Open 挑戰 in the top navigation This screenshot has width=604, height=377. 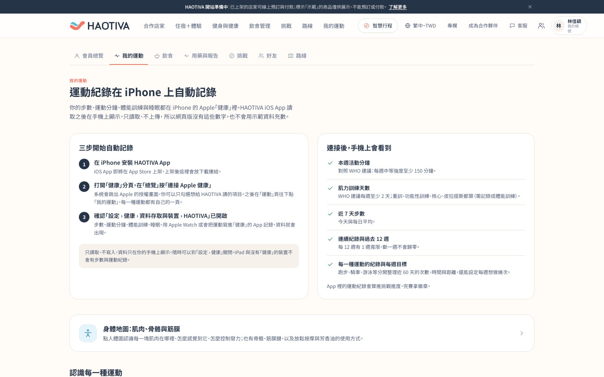pyautogui.click(x=286, y=26)
